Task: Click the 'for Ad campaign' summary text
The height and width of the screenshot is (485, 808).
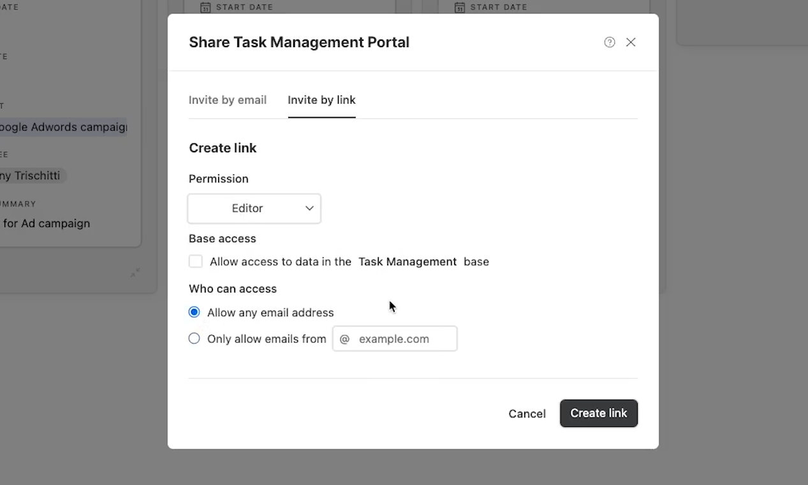Action: pos(46,224)
